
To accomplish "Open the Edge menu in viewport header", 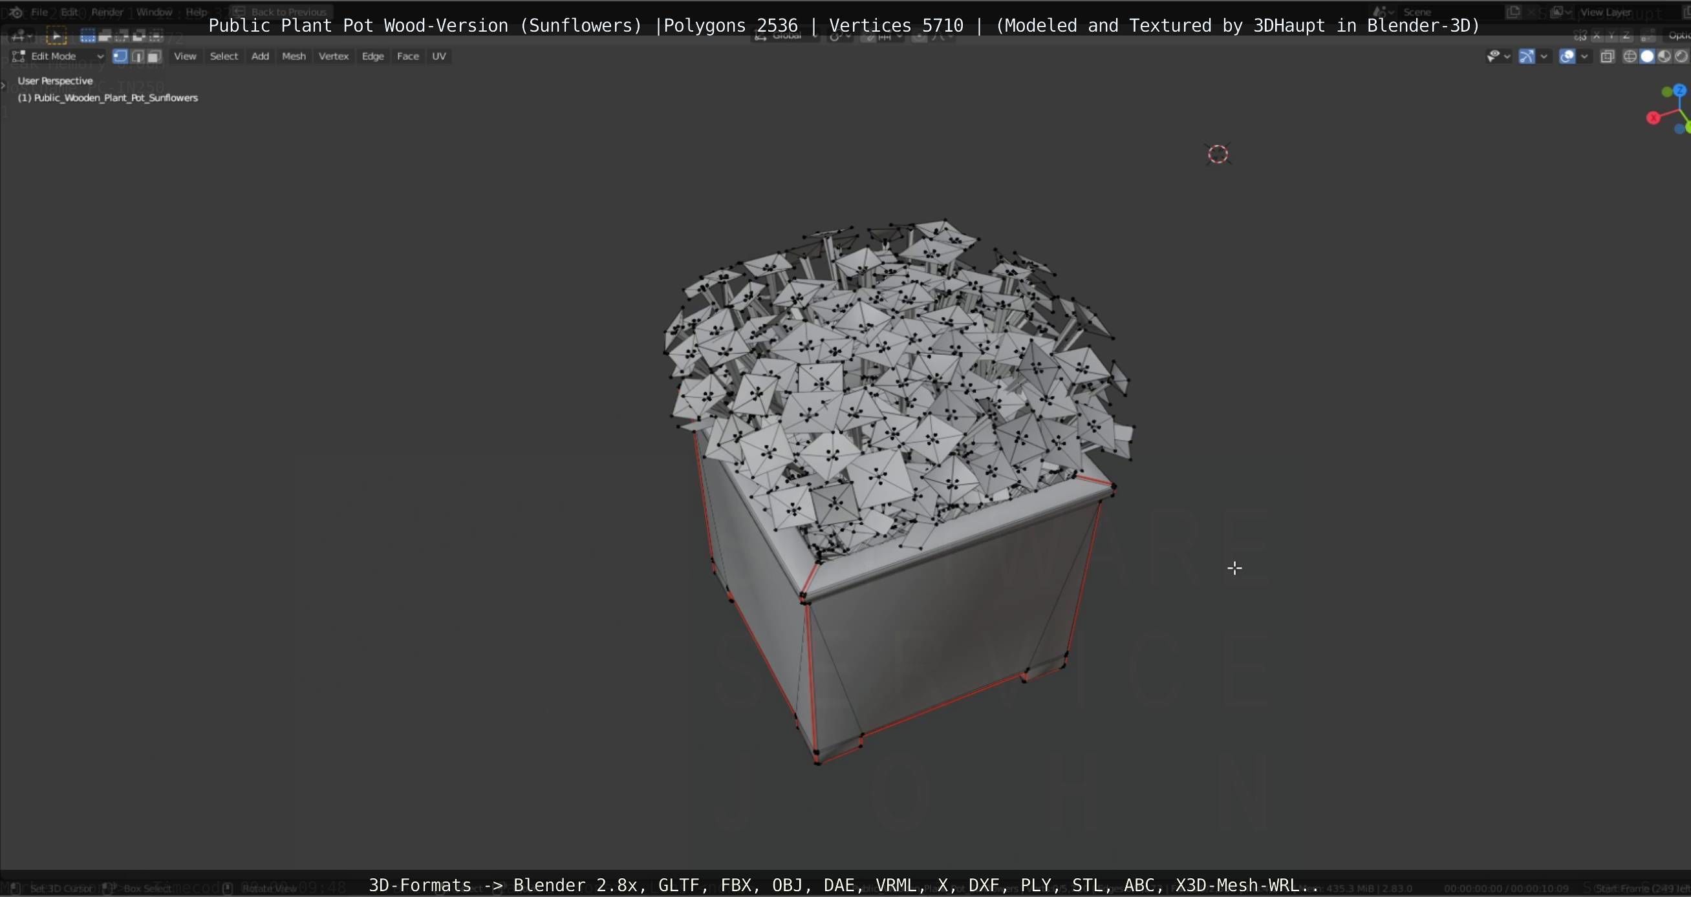I will coord(373,56).
